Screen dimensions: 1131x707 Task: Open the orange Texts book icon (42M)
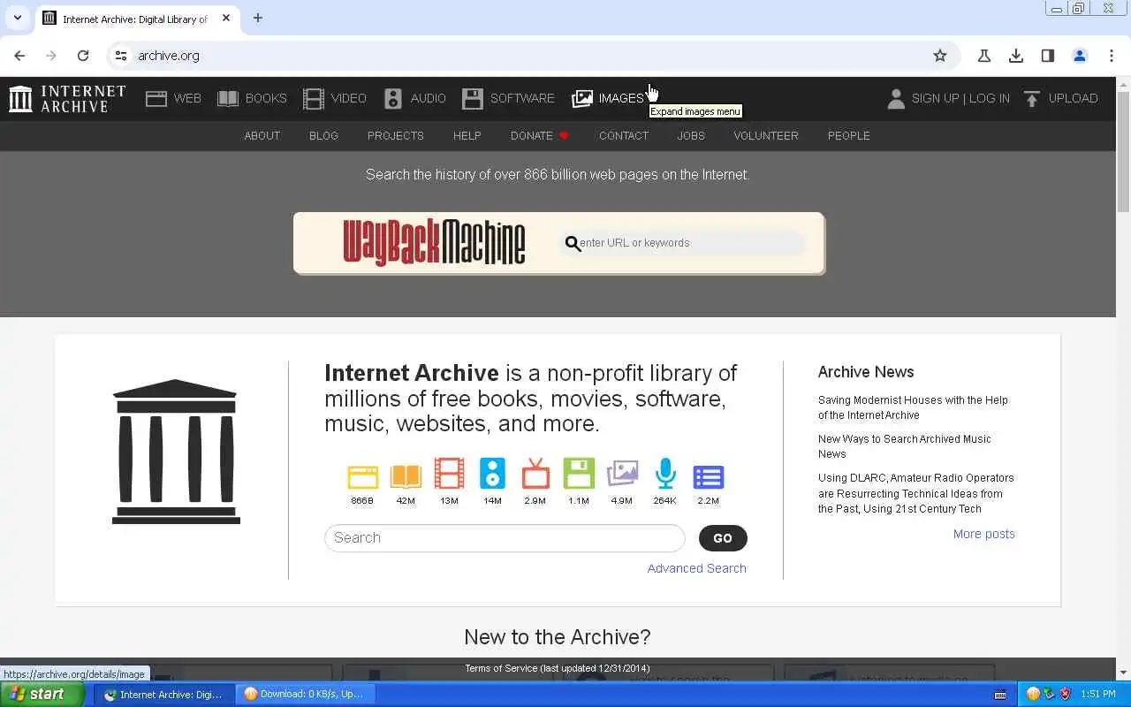pos(406,475)
